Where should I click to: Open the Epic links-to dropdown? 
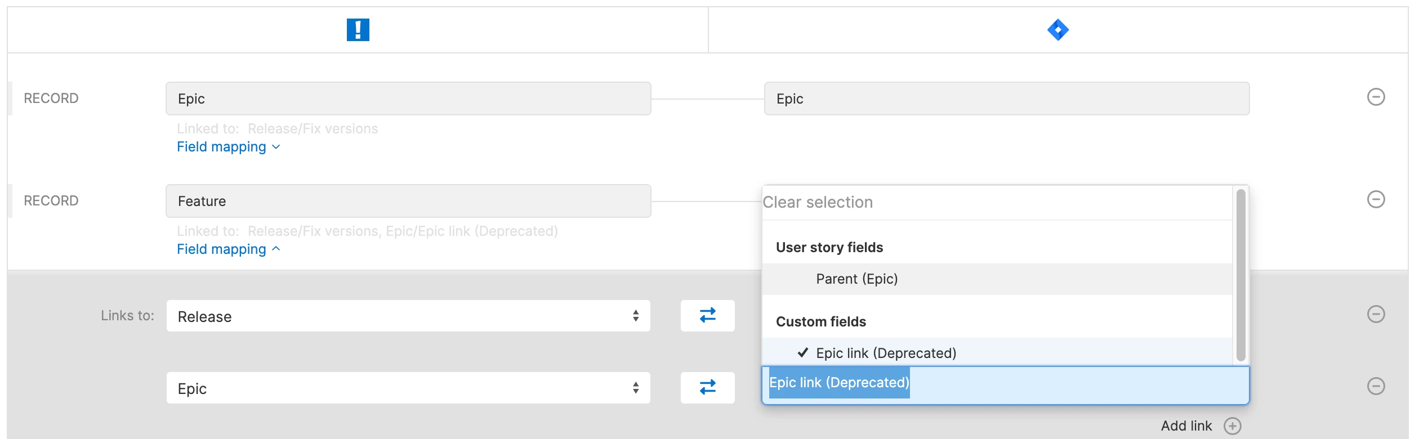click(408, 388)
